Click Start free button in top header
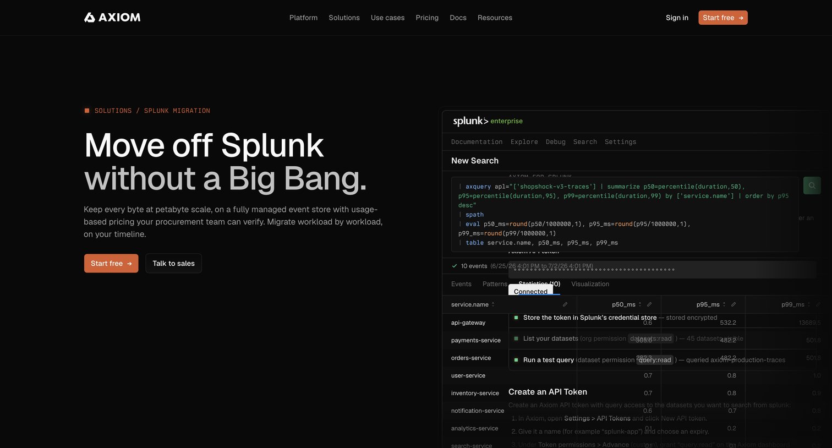The image size is (832, 448). [x=723, y=18]
